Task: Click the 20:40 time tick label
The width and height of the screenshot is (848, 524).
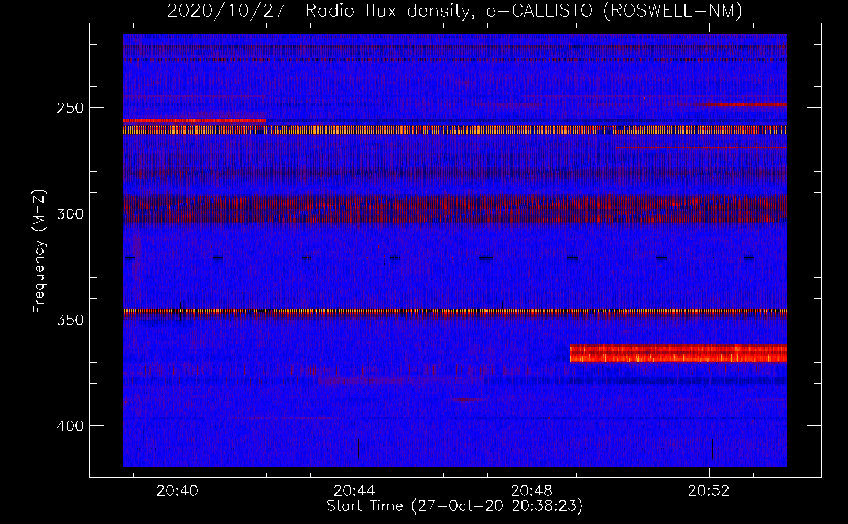Action: coord(178,491)
